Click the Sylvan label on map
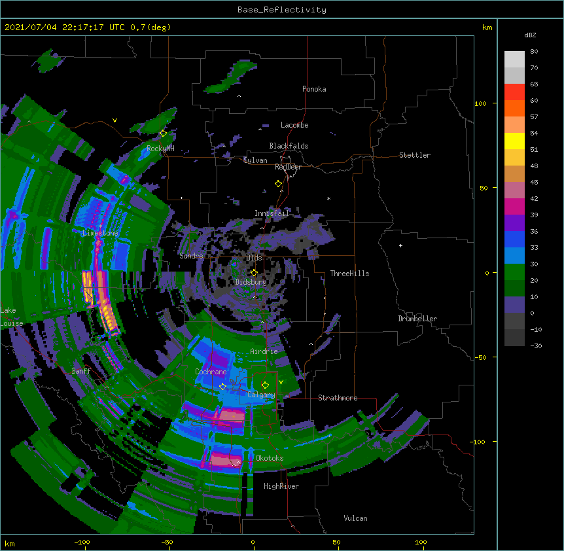The width and height of the screenshot is (564, 551). (x=255, y=160)
